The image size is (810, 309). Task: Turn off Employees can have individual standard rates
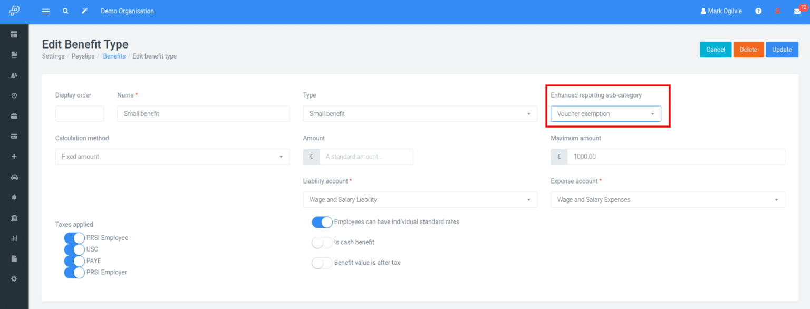pos(322,222)
